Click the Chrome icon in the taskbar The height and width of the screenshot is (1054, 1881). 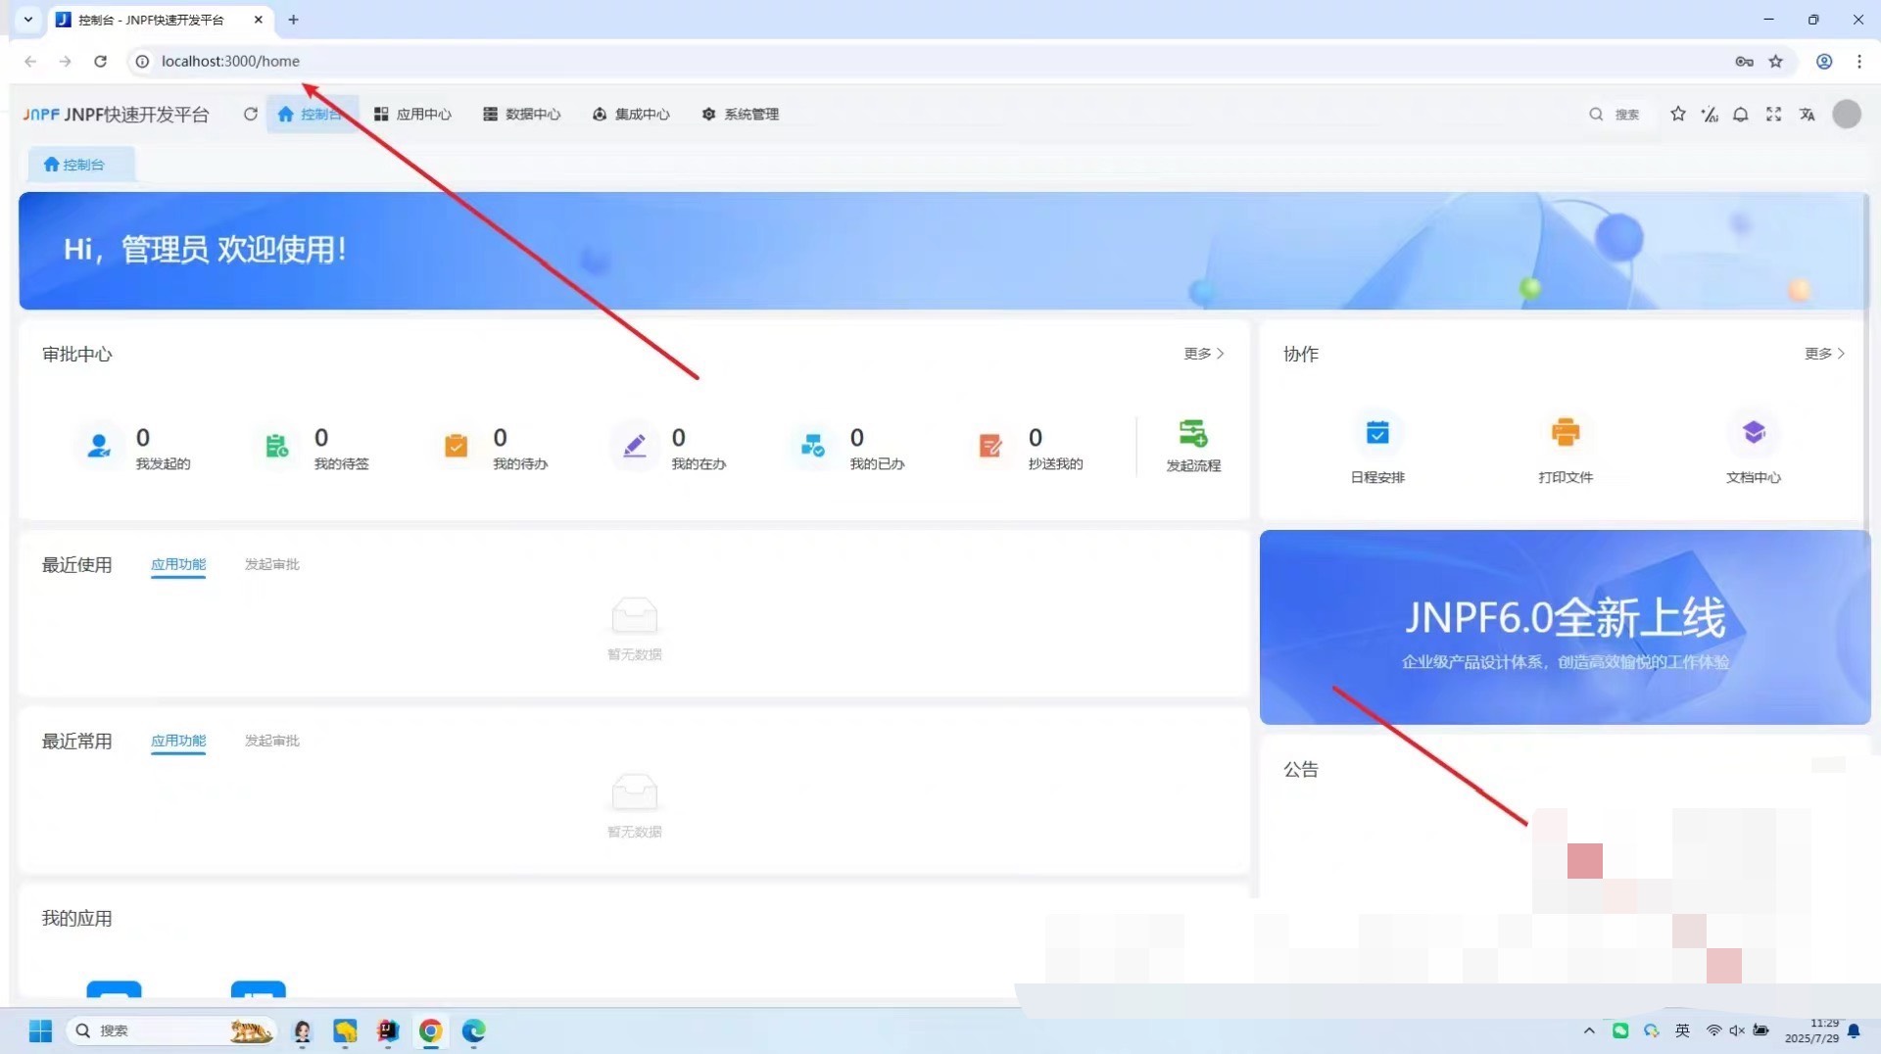431,1030
